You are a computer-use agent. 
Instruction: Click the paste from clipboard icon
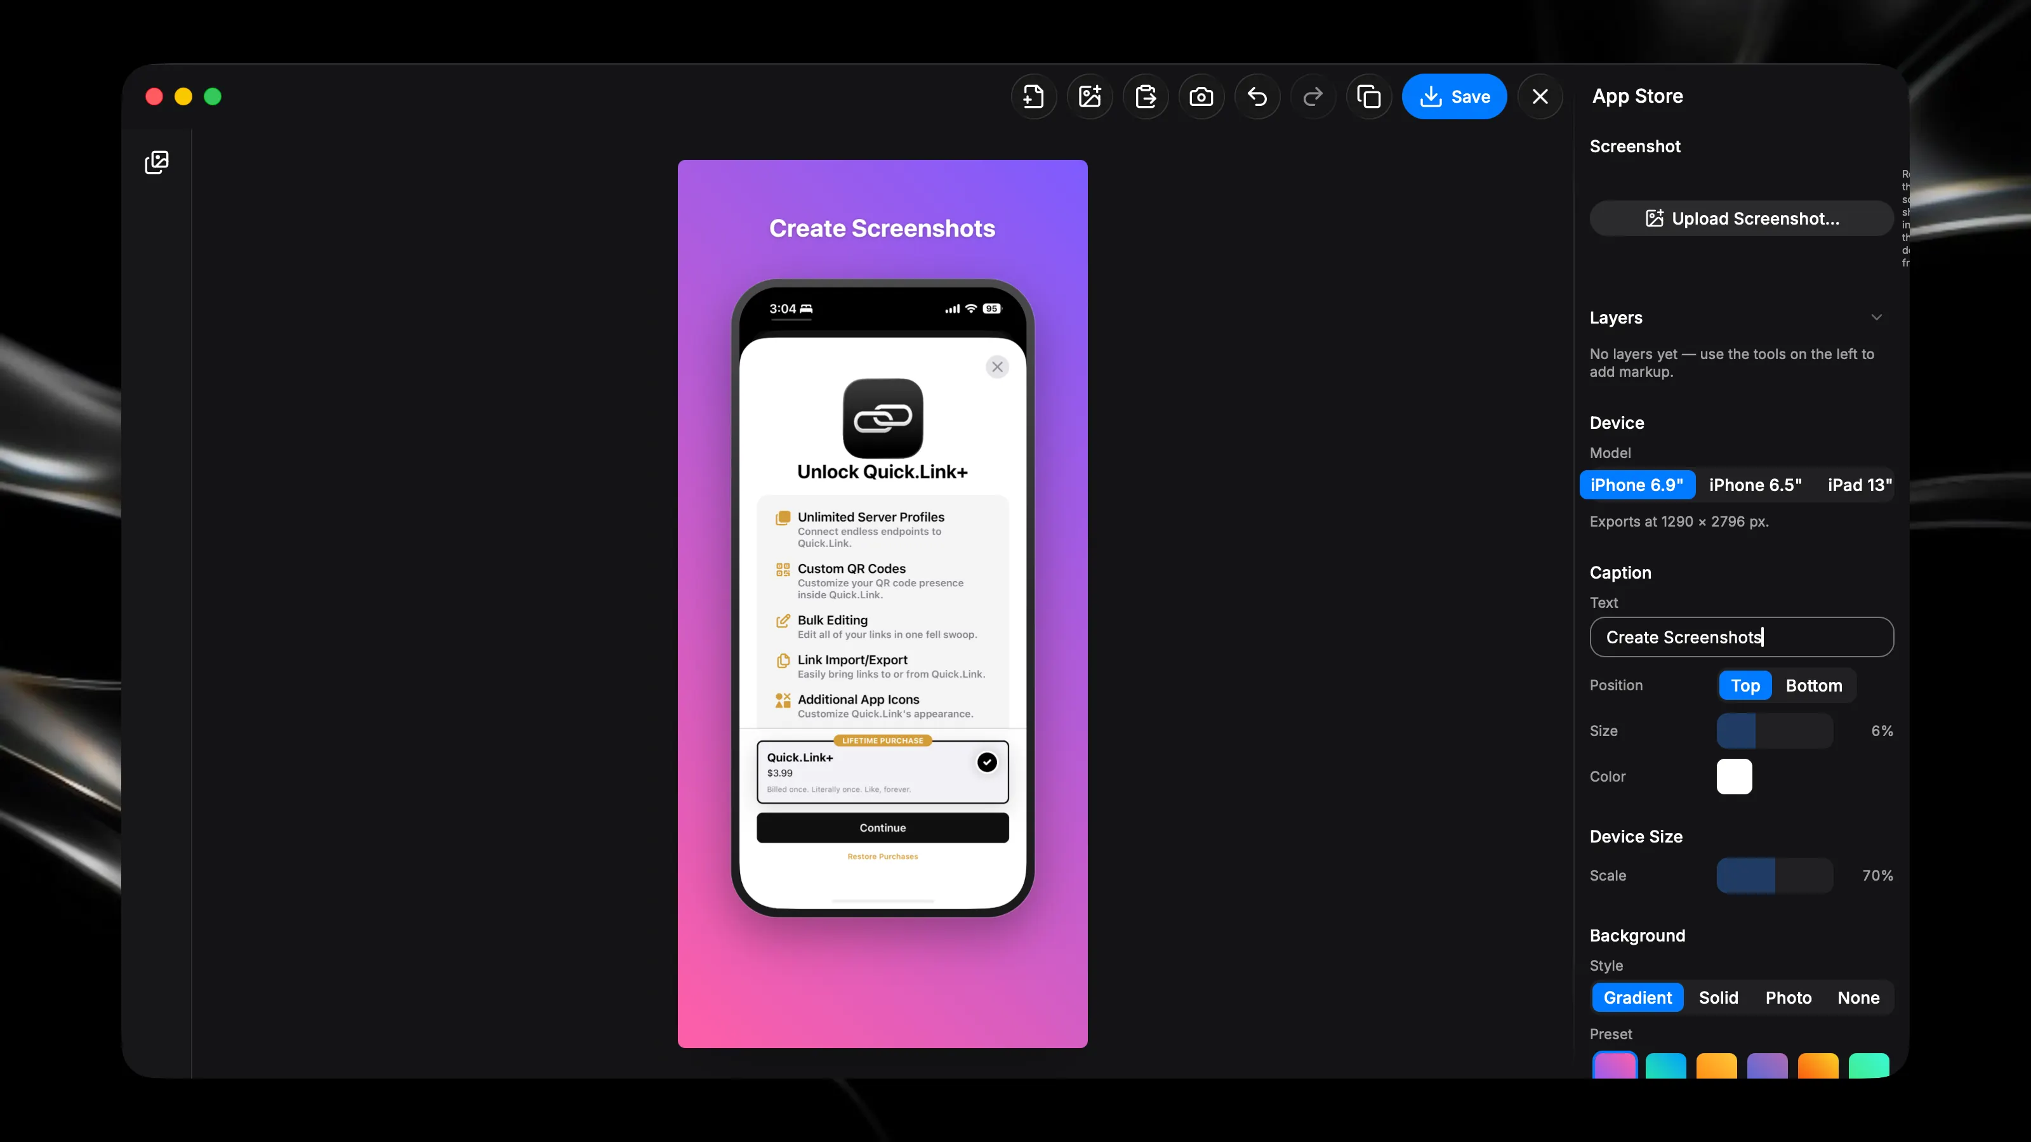(x=1146, y=97)
